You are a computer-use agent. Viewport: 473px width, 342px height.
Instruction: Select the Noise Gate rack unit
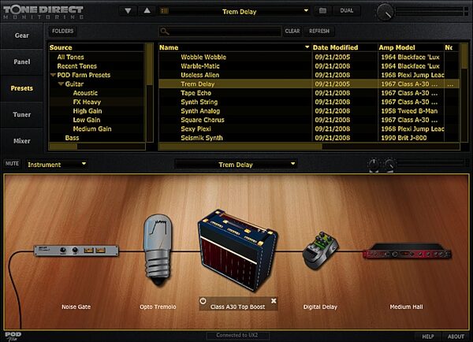point(76,251)
